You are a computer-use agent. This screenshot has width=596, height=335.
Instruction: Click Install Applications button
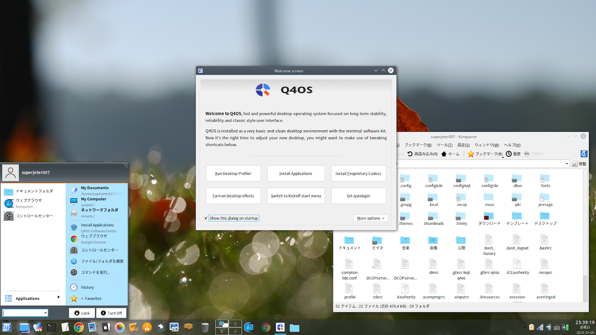click(x=296, y=173)
